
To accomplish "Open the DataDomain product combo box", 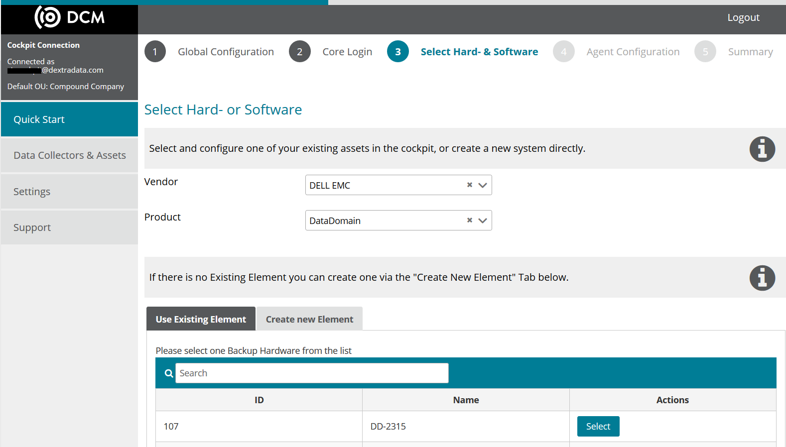I will pyautogui.click(x=398, y=221).
